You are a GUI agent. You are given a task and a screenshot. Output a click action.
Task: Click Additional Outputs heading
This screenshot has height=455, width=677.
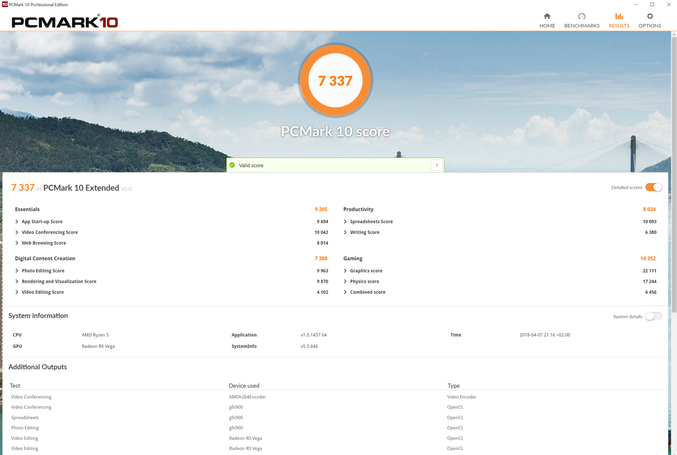click(38, 367)
